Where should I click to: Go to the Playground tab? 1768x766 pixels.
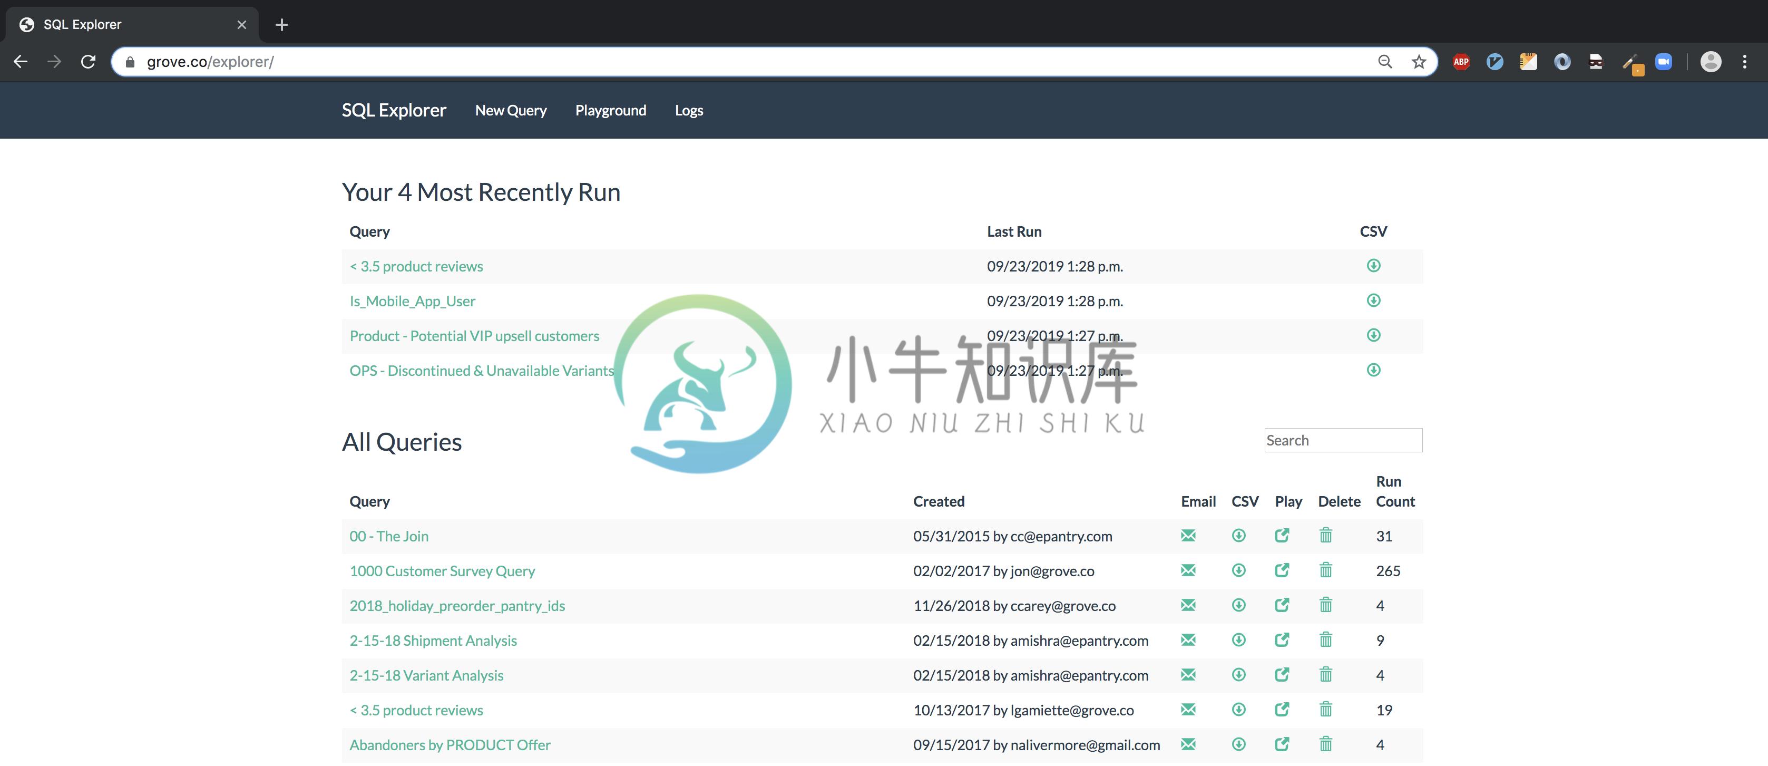tap(611, 111)
